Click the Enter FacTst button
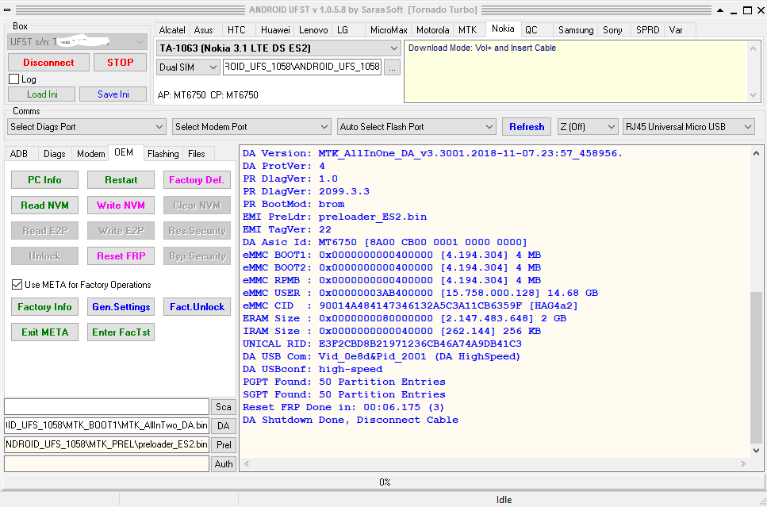This screenshot has width=767, height=507. (x=121, y=332)
